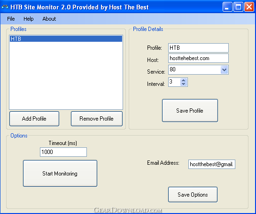
Task: Click the 'Host:' label
Action: pyautogui.click(x=153, y=60)
